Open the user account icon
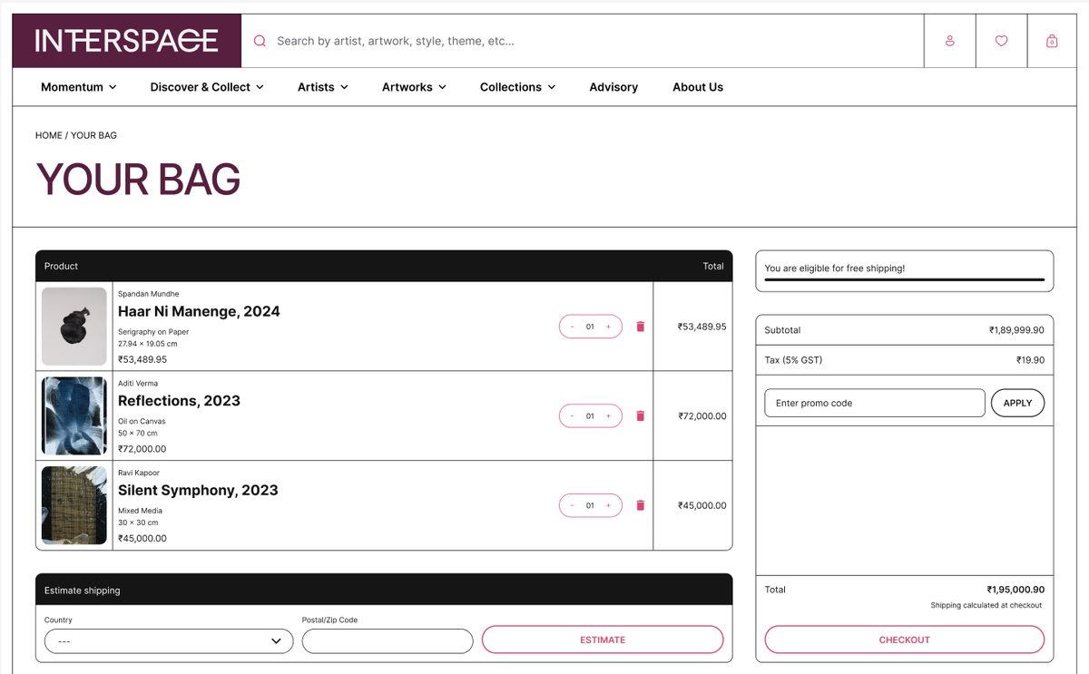 [949, 41]
